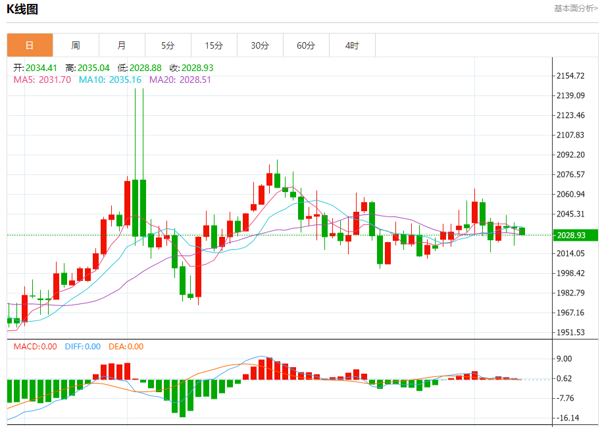602x427 pixels.
Task: Click the DIFF:0.00 label
Action: tap(82, 346)
